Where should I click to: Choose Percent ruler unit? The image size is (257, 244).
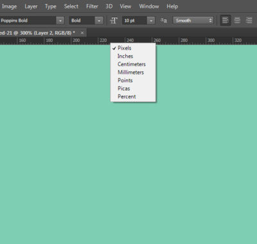[x=133, y=96]
